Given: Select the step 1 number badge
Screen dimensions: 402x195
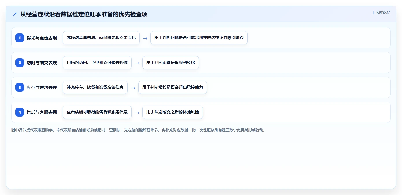Looking at the screenshot, I should pos(20,37).
